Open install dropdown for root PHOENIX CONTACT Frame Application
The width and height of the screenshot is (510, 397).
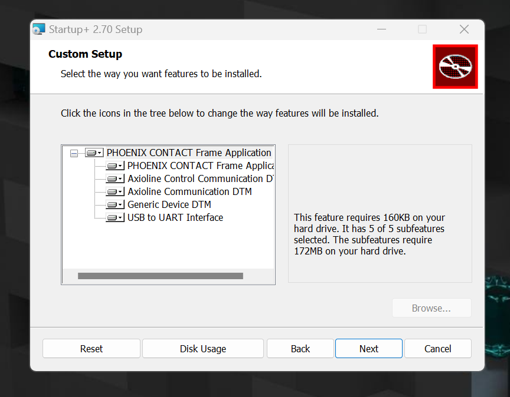pyautogui.click(x=94, y=153)
